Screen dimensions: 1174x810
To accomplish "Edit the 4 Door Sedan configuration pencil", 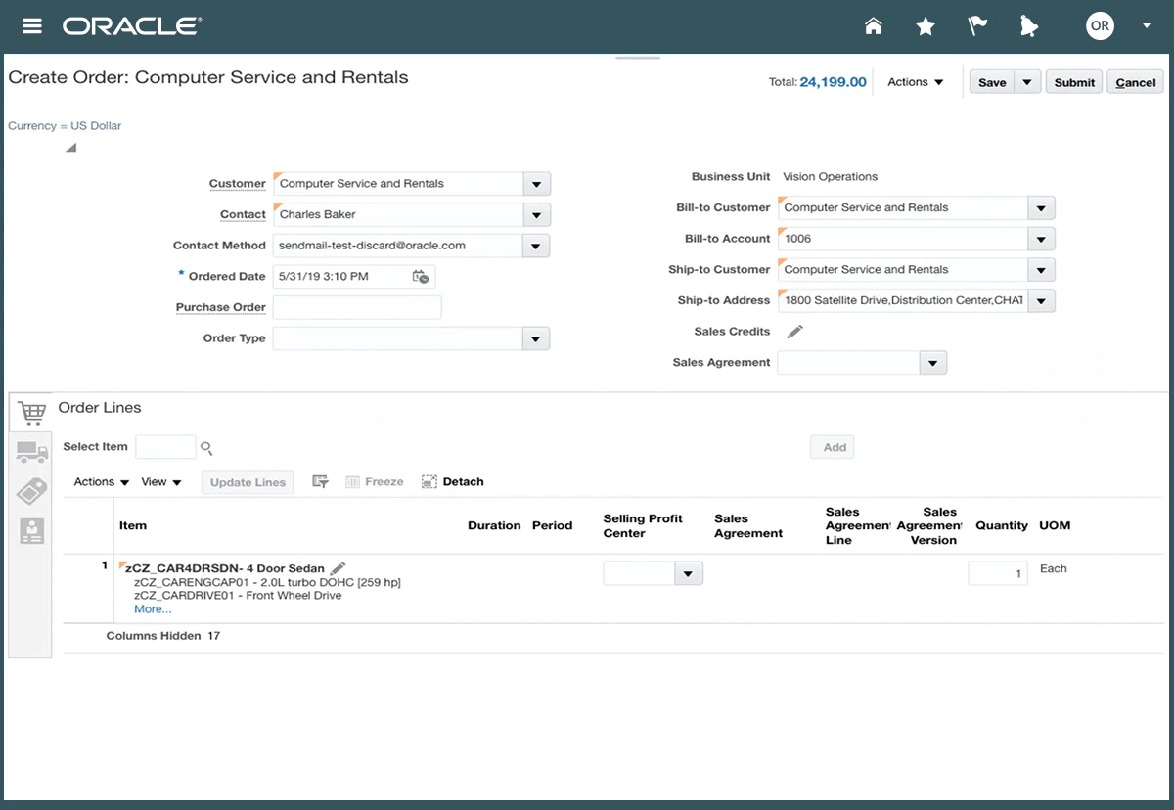I will pyautogui.click(x=339, y=568).
